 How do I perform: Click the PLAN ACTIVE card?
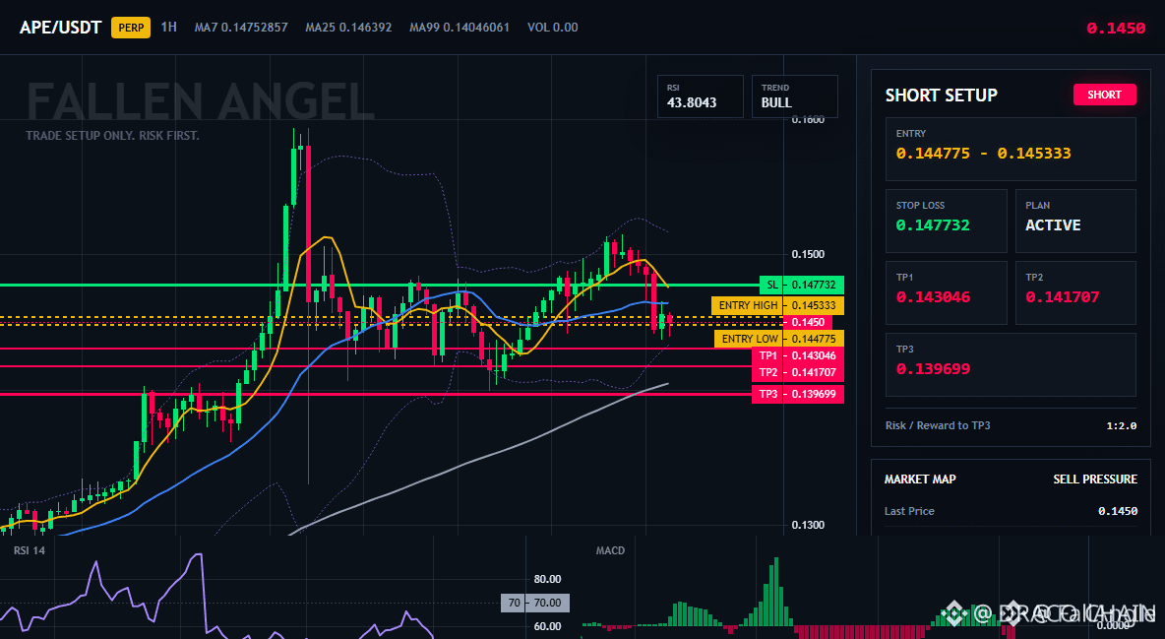point(1075,221)
